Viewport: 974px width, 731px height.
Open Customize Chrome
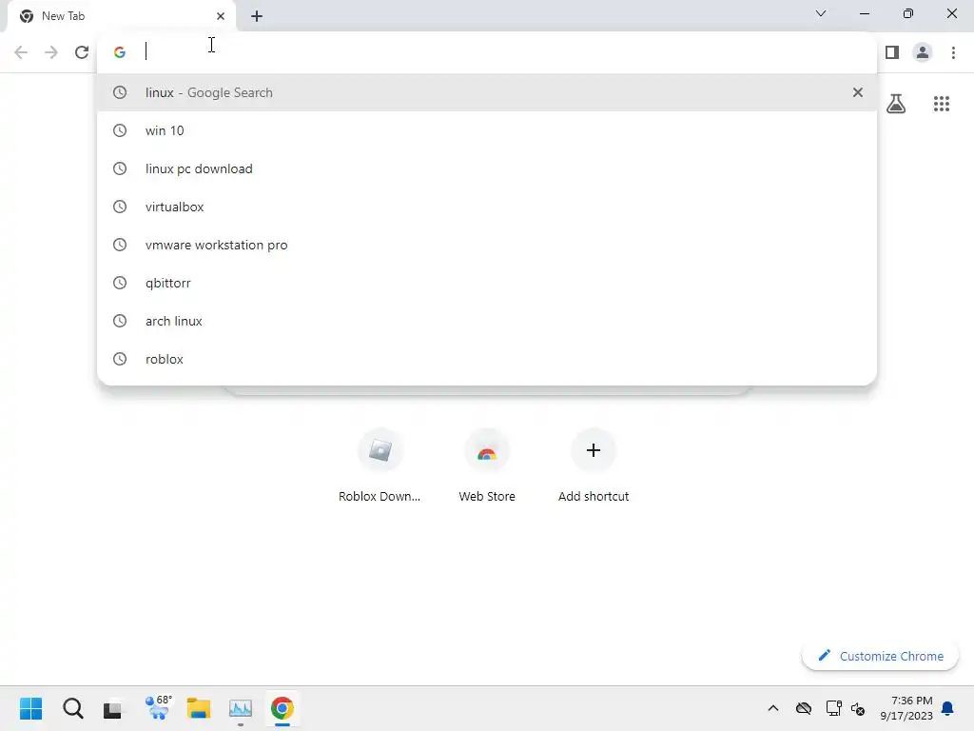(880, 656)
